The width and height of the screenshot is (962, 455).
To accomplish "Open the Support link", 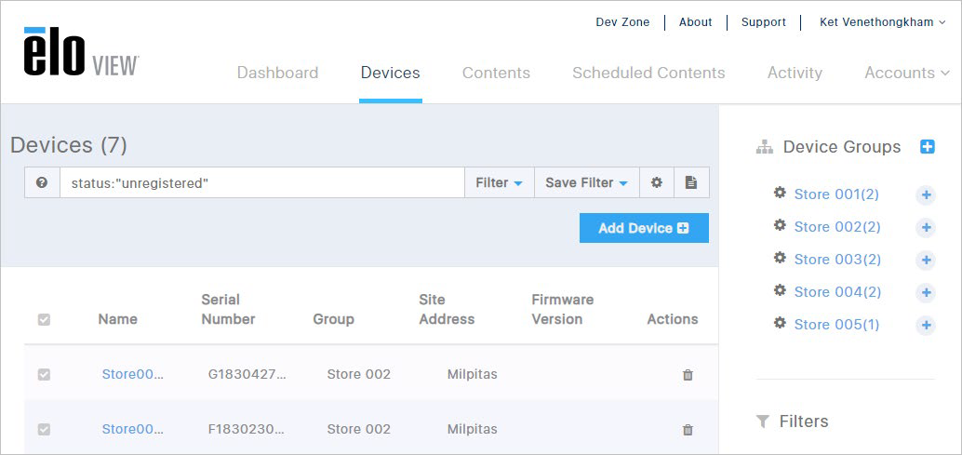I will [763, 22].
